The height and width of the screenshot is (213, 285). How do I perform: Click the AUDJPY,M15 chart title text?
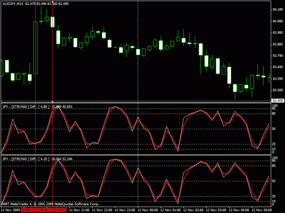coord(13,4)
